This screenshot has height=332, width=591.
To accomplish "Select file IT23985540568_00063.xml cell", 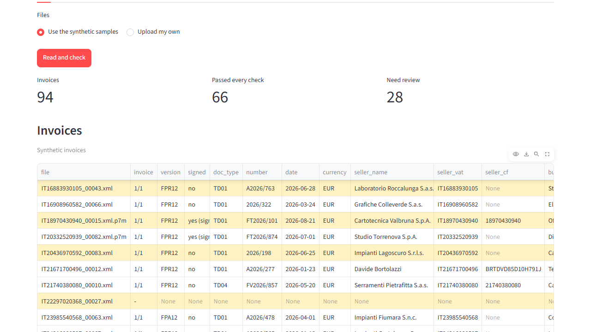I will 84,317.
